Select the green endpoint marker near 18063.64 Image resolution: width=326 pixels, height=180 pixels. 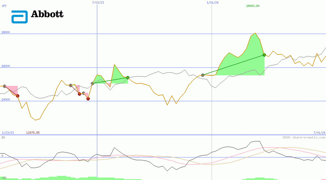point(264,55)
